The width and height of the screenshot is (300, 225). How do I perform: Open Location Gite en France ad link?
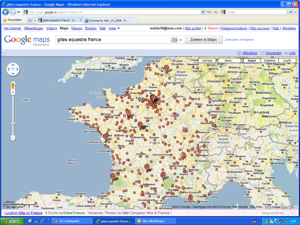click(x=23, y=213)
